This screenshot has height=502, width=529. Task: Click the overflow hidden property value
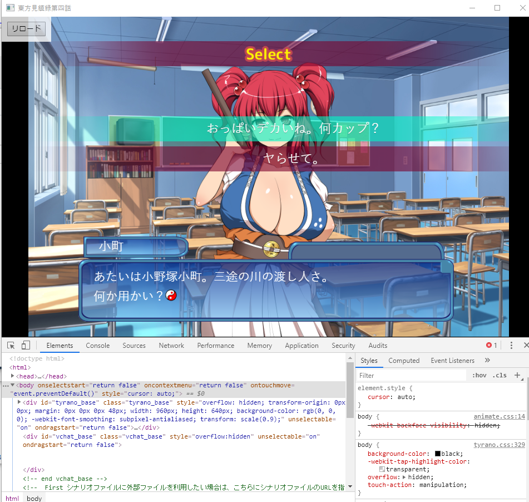click(421, 477)
